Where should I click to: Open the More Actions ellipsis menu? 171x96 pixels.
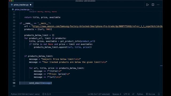click(158, 5)
